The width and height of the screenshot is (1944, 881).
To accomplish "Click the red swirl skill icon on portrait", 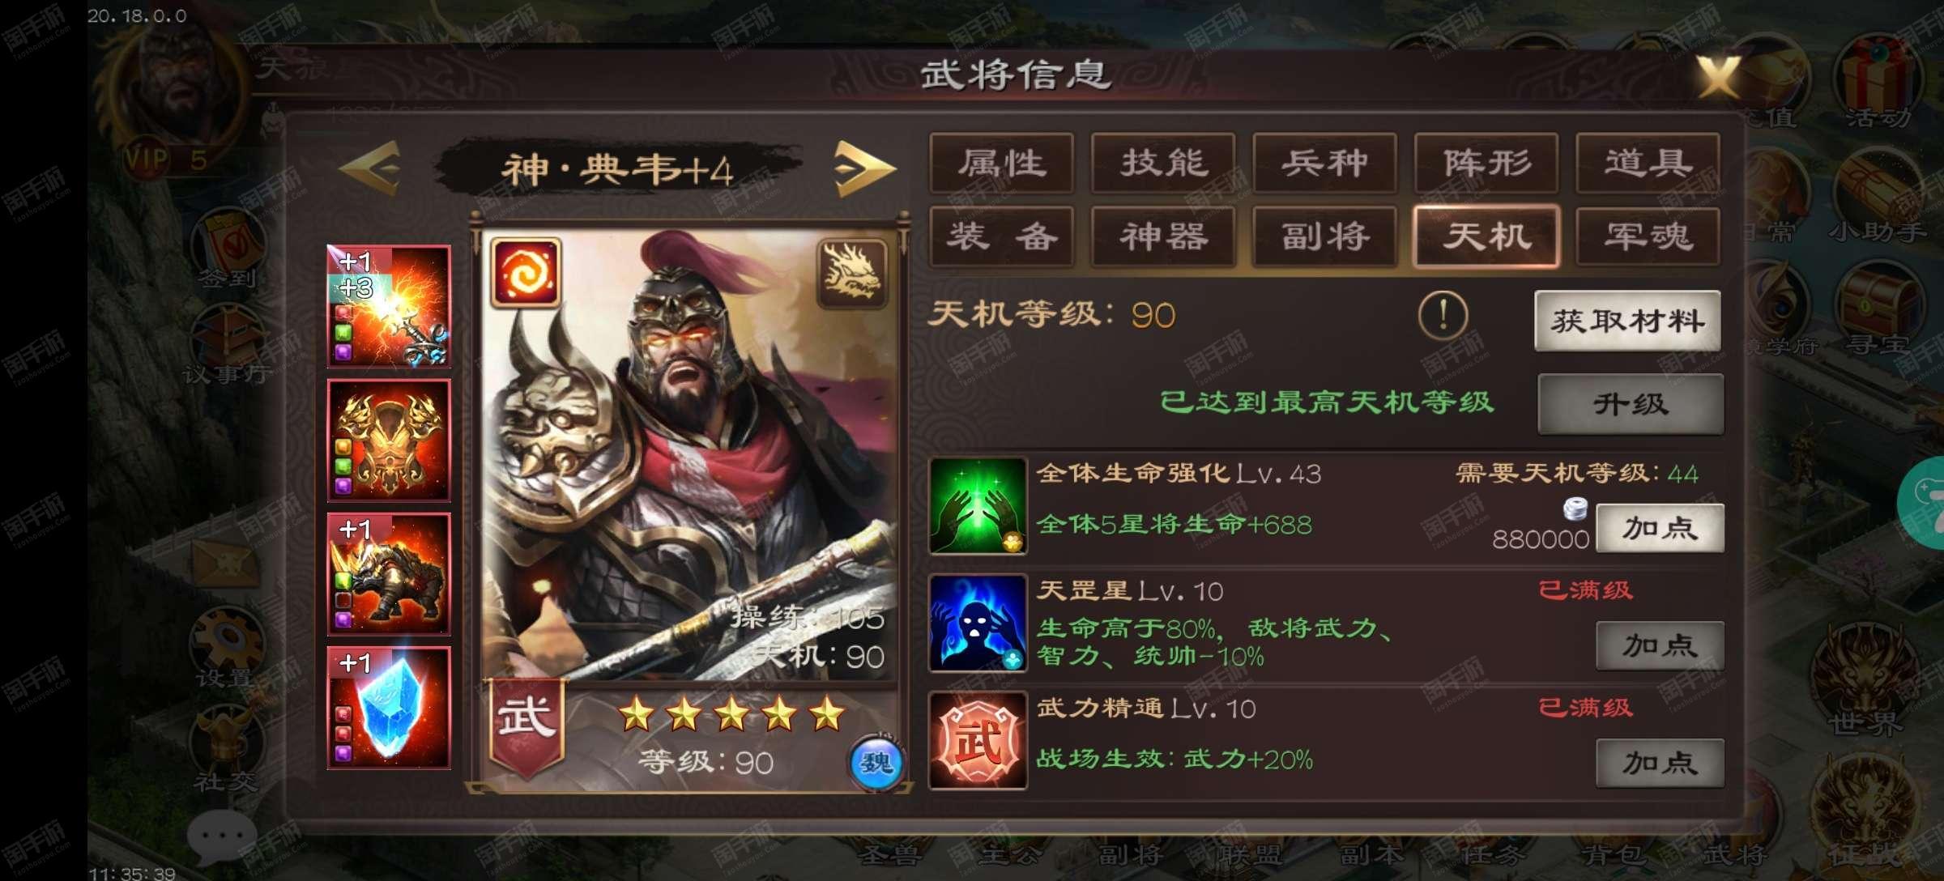I will [526, 272].
